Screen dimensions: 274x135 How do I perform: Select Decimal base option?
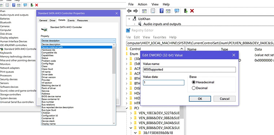(193, 88)
